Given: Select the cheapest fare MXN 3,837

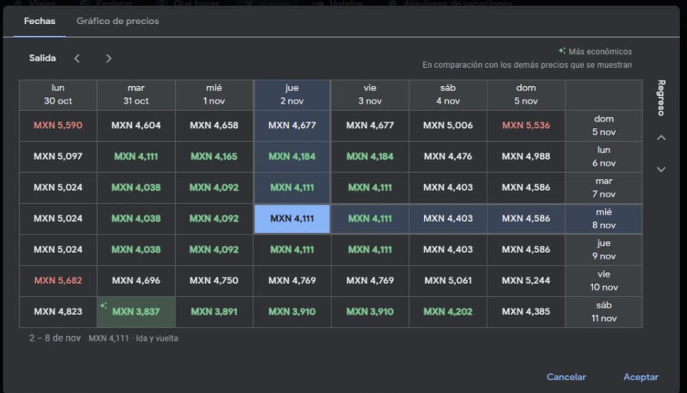Looking at the screenshot, I should (136, 312).
